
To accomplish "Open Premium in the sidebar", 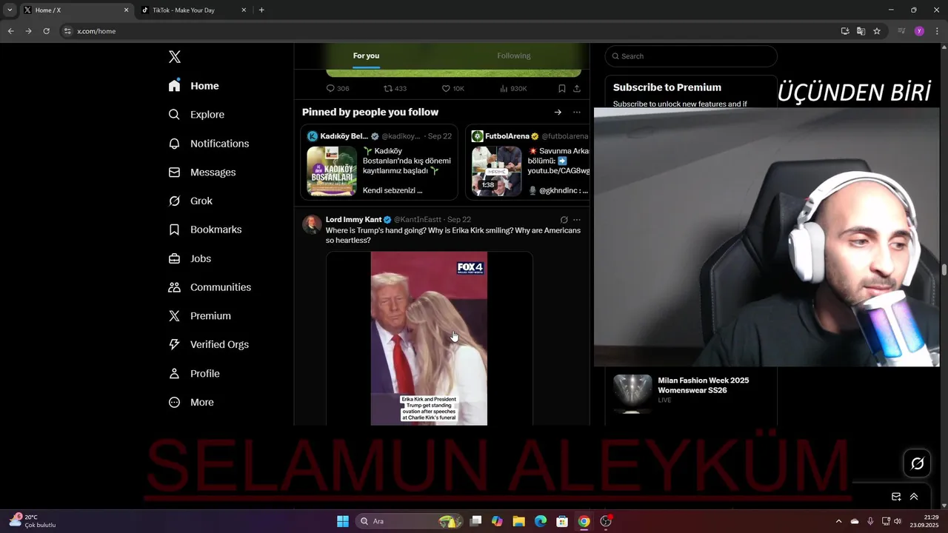I will (199, 316).
